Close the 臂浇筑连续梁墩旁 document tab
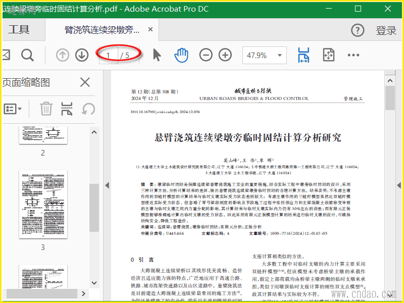Image resolution: width=404 pixels, height=303 pixels. coord(150,29)
